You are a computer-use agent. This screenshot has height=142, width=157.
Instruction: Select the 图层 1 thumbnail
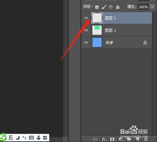click(x=97, y=30)
